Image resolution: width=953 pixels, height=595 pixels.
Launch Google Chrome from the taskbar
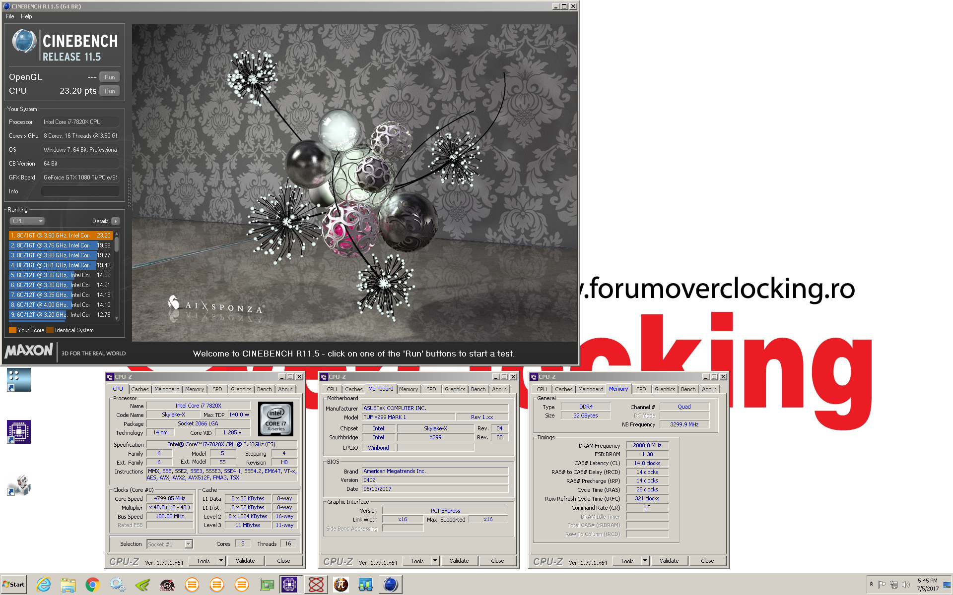tap(92, 585)
